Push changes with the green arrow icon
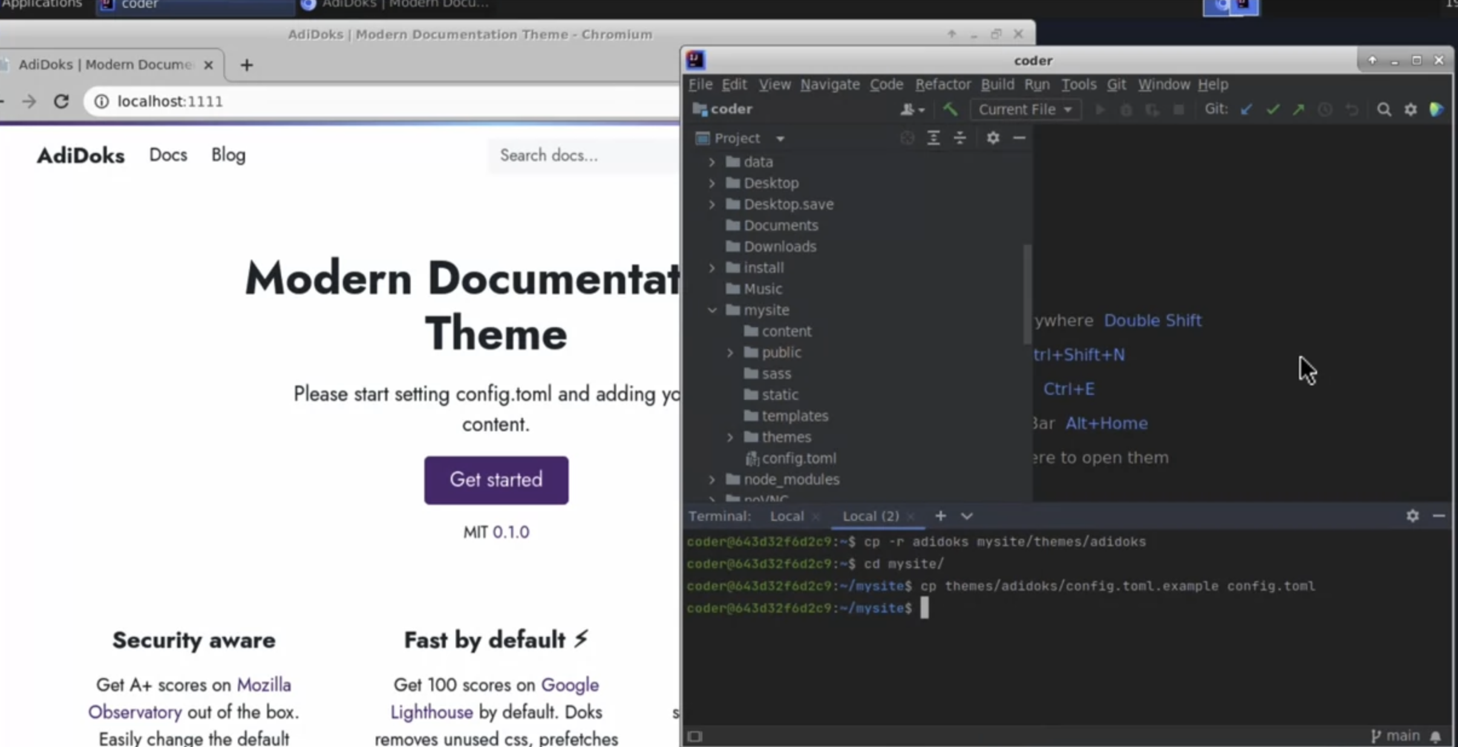The height and width of the screenshot is (747, 1458). pos(1298,109)
